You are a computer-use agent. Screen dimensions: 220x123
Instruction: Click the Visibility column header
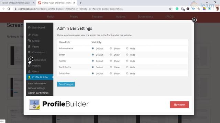tap(96, 42)
